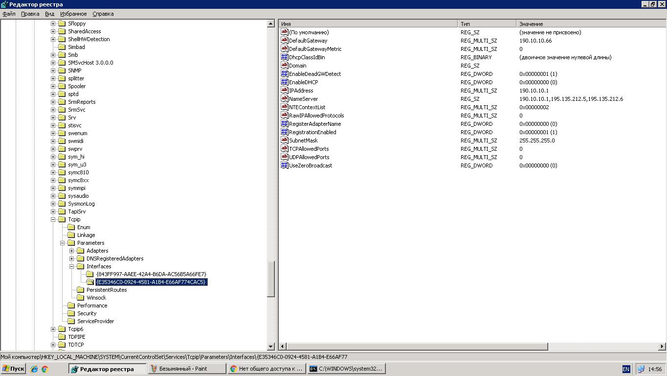
Task: Click the Security folder icon
Action: [71, 313]
